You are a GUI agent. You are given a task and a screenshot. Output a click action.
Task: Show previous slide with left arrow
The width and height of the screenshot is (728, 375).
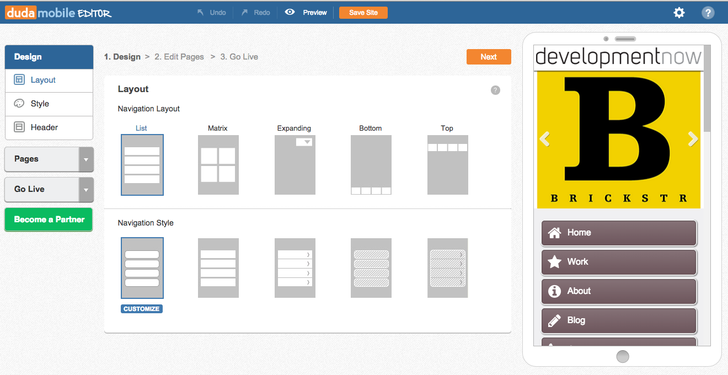(x=544, y=139)
